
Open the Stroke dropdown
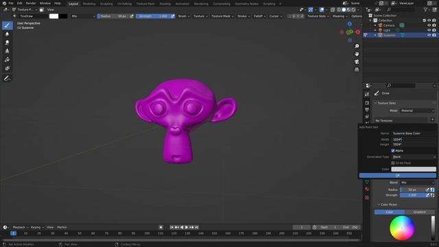coord(244,16)
